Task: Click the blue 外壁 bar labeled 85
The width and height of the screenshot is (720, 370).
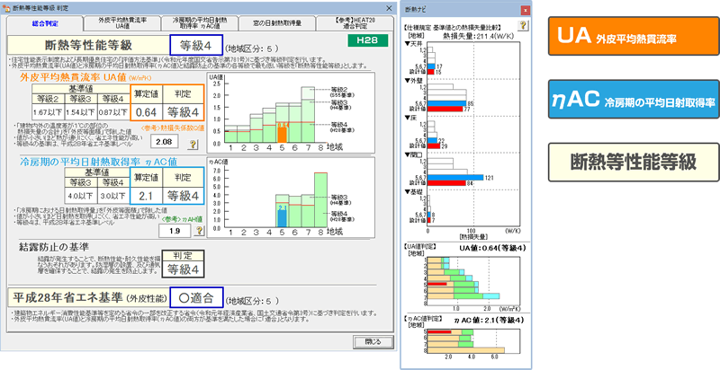Action: click(446, 103)
